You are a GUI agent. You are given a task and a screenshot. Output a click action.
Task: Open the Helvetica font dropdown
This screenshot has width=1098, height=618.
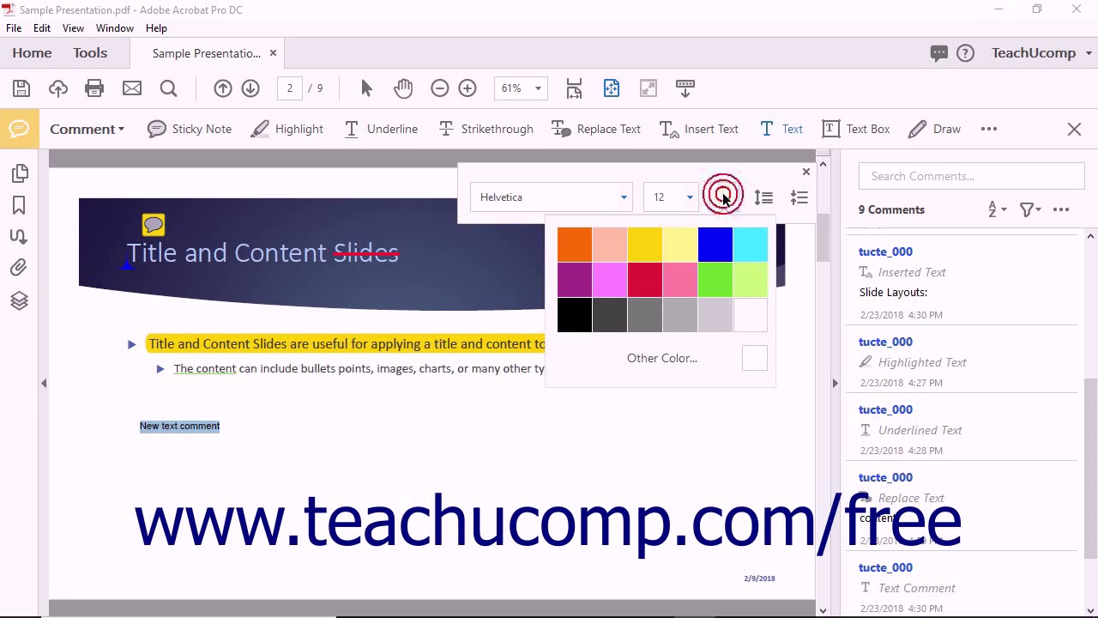[552, 197]
